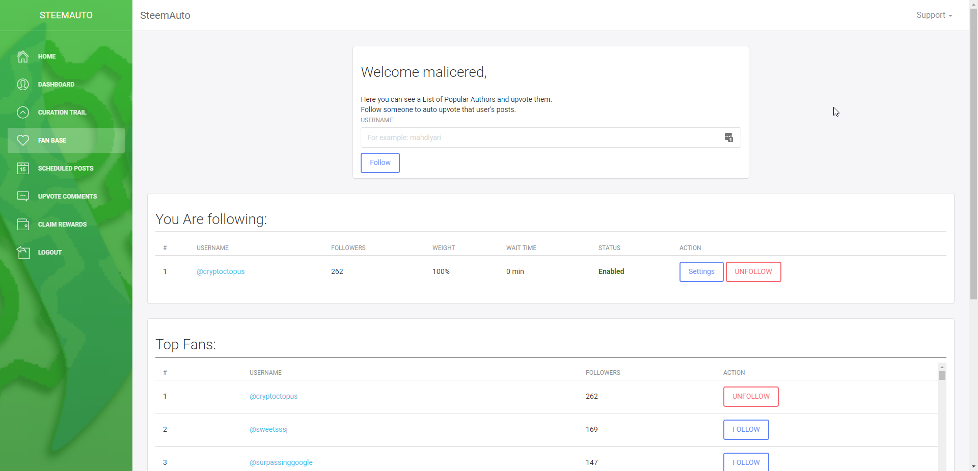
Task: Click the SteemAuto header title
Action: coord(165,15)
